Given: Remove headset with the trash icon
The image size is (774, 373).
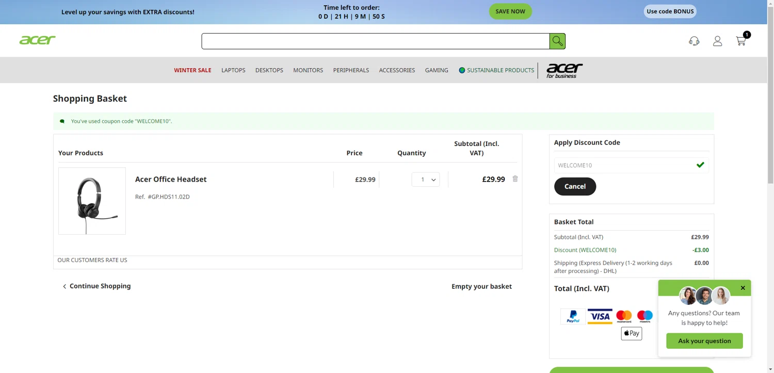Looking at the screenshot, I should (515, 179).
